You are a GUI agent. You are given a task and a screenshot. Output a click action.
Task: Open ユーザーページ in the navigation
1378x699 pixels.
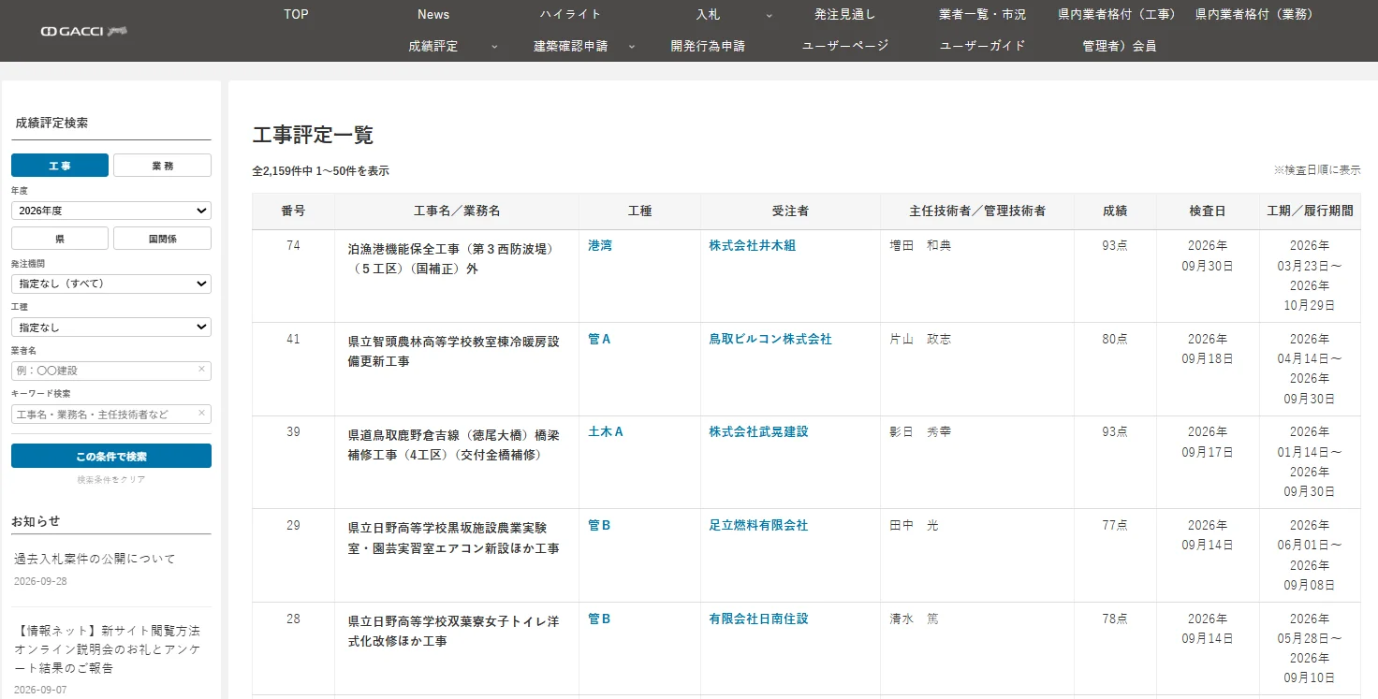pos(845,46)
